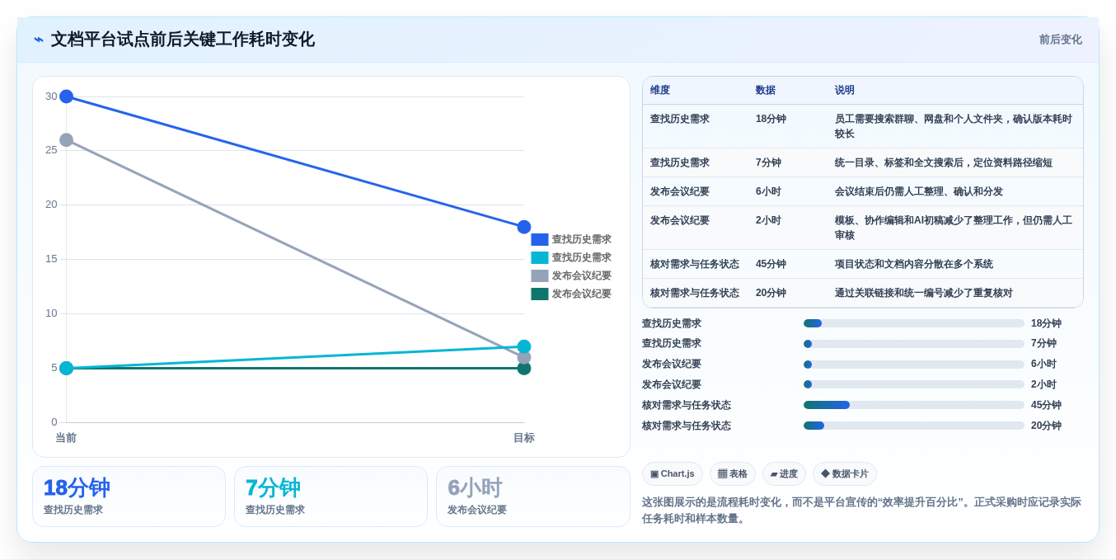This screenshot has width=1116, height=560.
Task: Click the description starting 模板、协作编辑和AI初稿
Action: tap(954, 228)
